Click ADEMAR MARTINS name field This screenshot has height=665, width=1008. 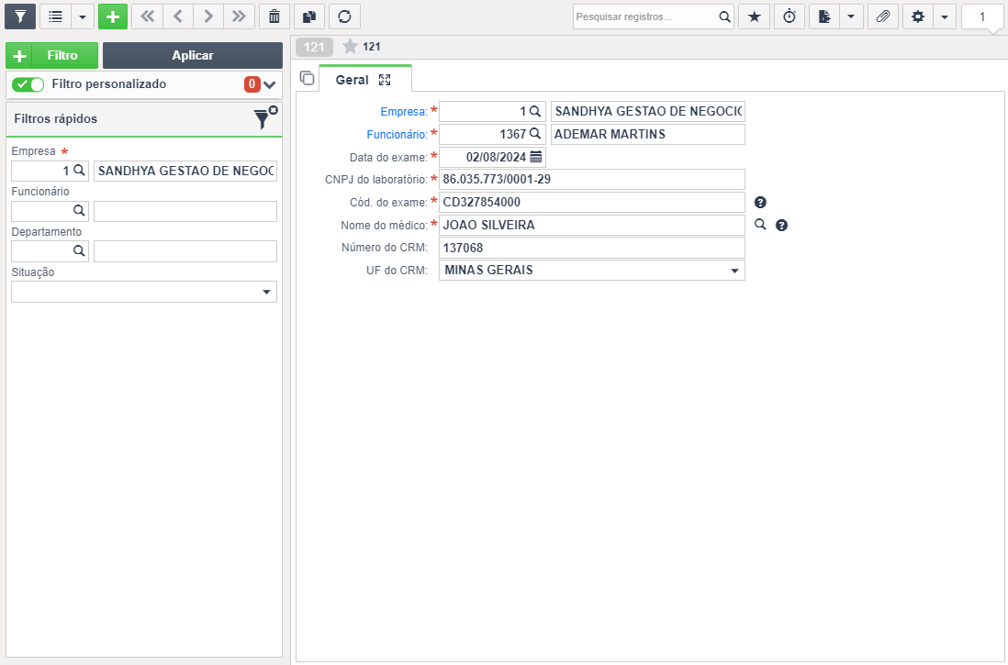[648, 134]
